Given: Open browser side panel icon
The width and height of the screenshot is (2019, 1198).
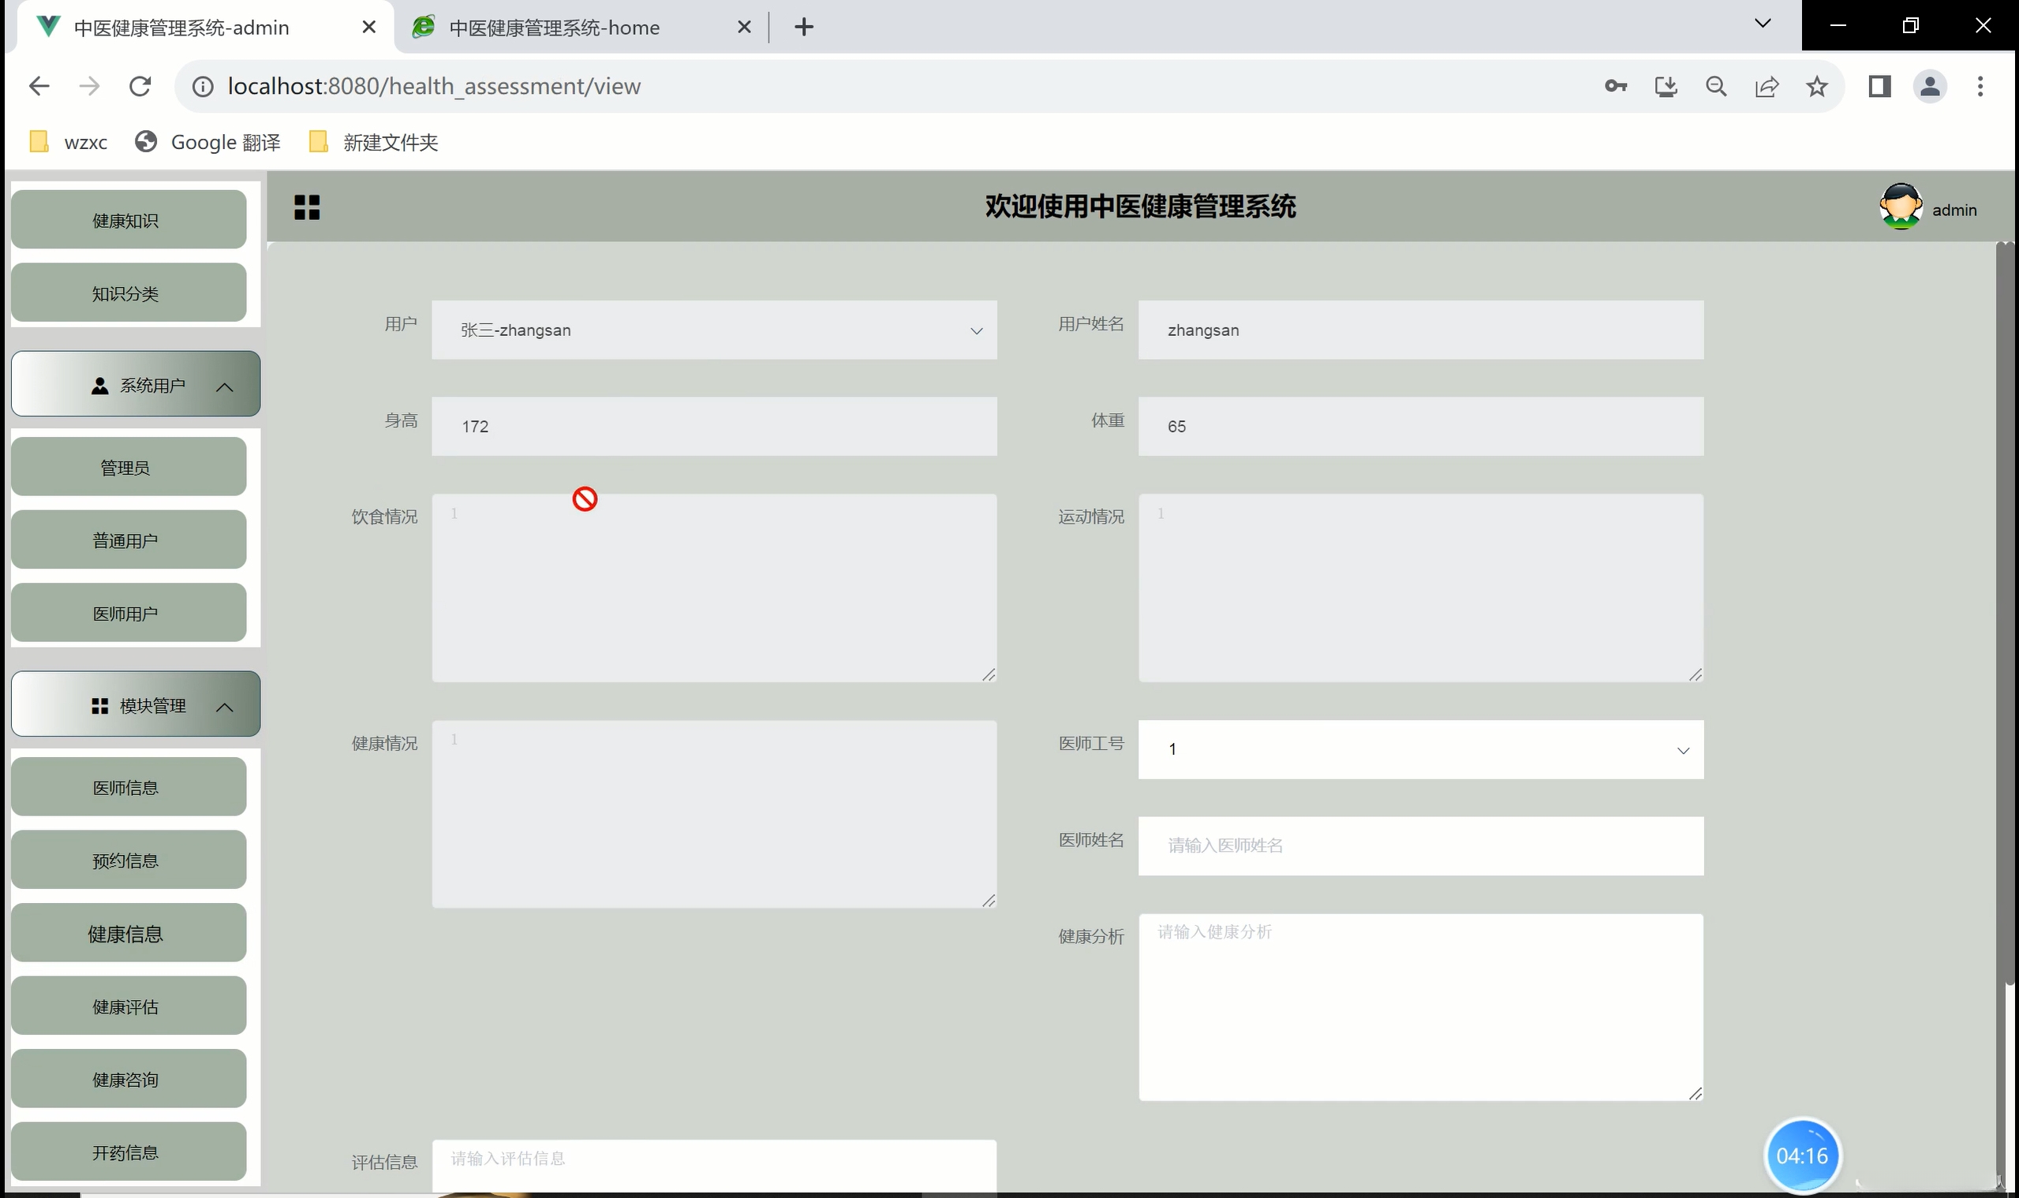Looking at the screenshot, I should pos(1879,87).
